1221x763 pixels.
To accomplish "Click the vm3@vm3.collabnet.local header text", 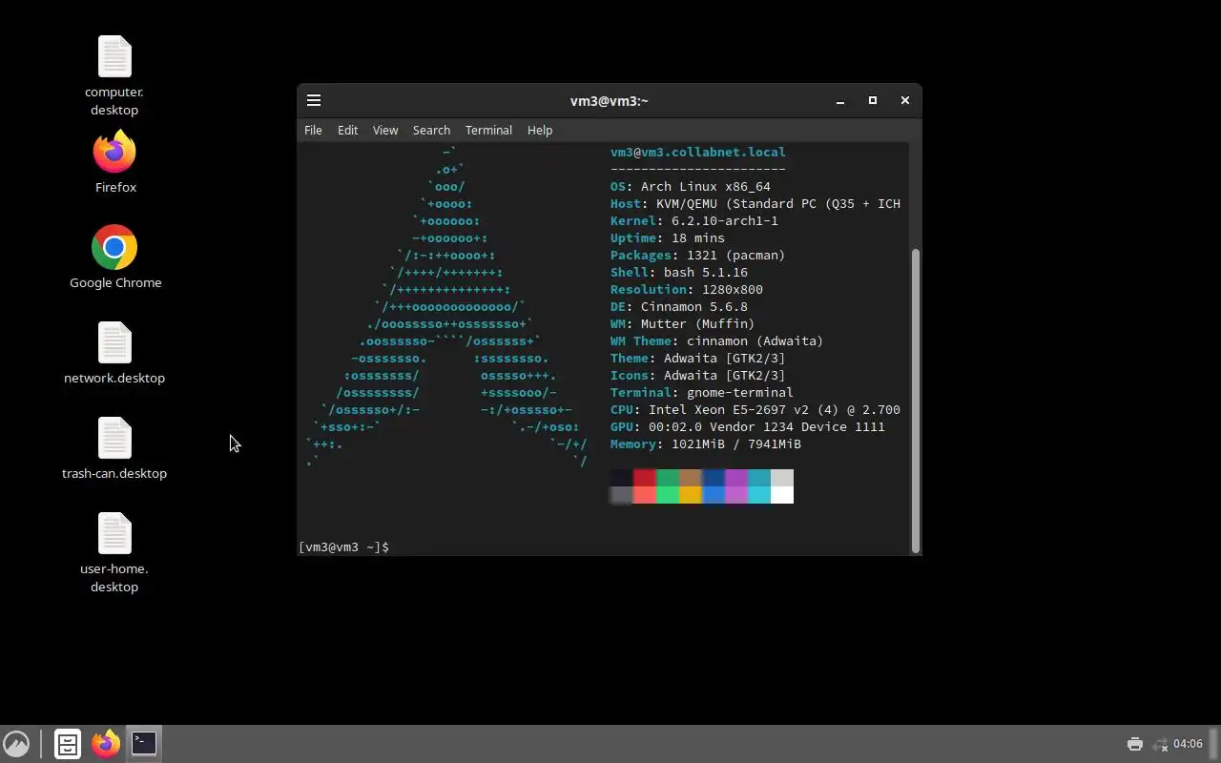I will pos(698,153).
